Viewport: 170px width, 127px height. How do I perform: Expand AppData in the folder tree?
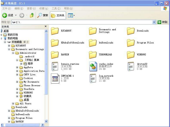point(17,67)
